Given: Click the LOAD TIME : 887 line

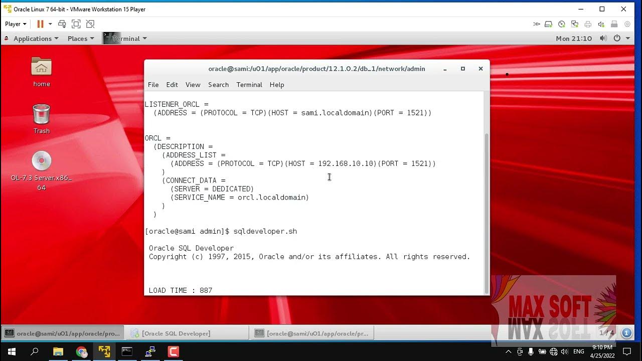Looking at the screenshot, I should coord(181,290).
